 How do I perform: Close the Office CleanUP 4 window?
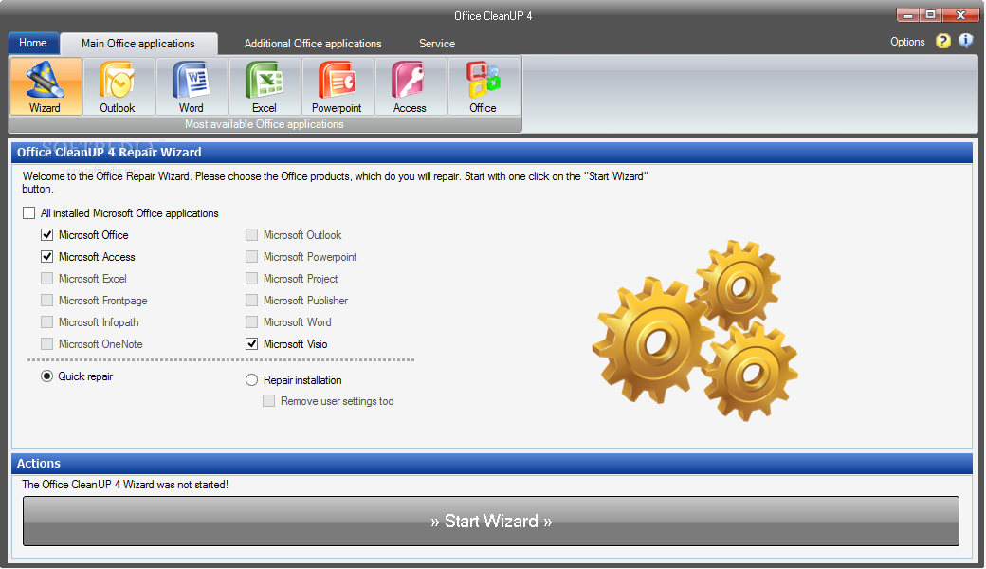click(x=960, y=15)
